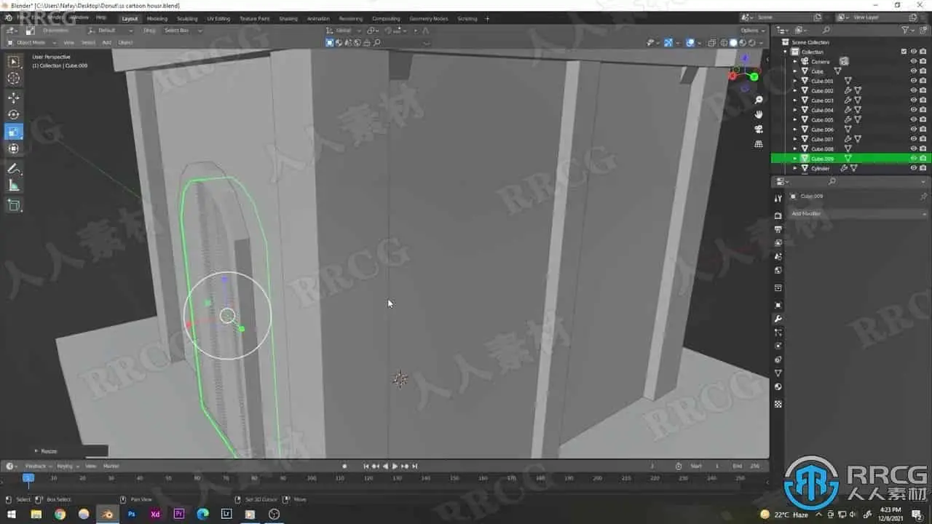Select the Rotate tool
The height and width of the screenshot is (524, 932).
click(14, 114)
